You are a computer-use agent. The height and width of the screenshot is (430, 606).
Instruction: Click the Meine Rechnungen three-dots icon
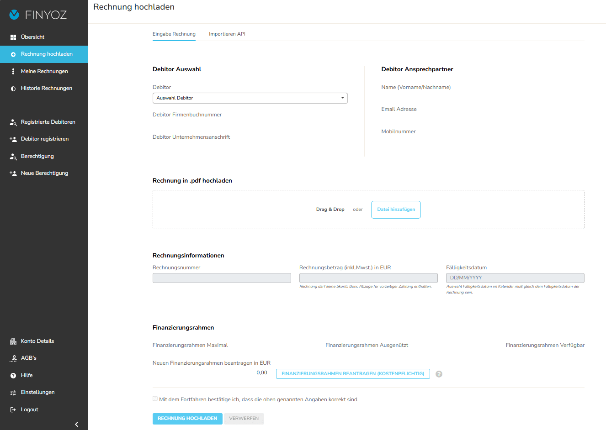(x=13, y=71)
